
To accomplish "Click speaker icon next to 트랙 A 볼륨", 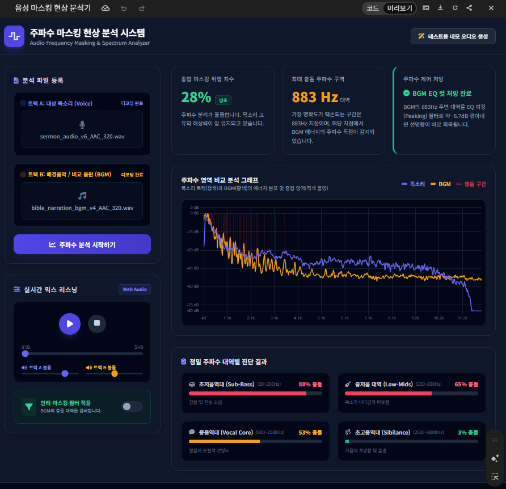I will [24, 368].
